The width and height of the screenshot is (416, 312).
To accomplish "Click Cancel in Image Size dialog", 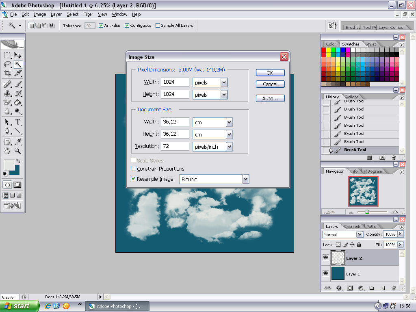I will point(270,84).
